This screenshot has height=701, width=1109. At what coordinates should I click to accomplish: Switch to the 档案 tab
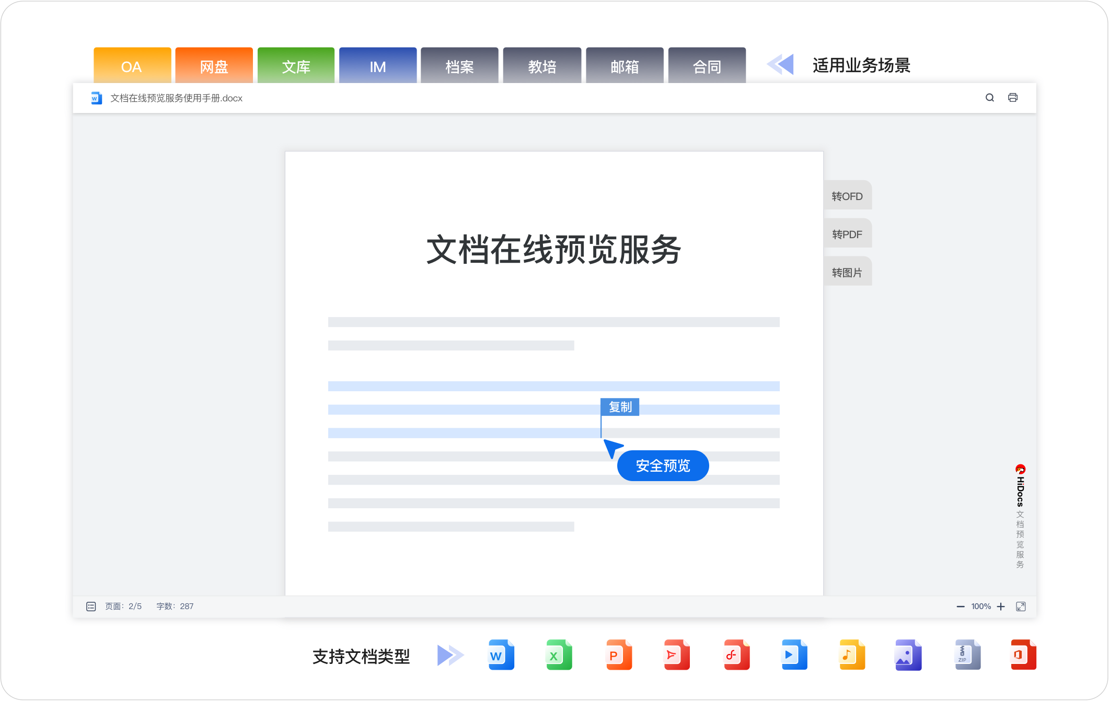pos(460,66)
